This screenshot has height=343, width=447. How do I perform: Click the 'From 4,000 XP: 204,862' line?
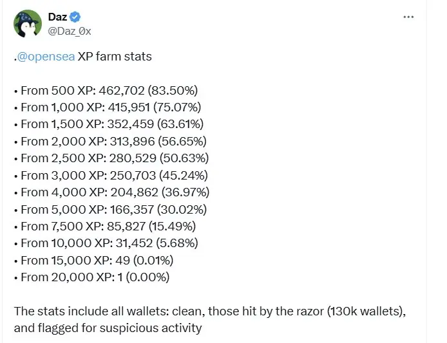click(x=112, y=192)
